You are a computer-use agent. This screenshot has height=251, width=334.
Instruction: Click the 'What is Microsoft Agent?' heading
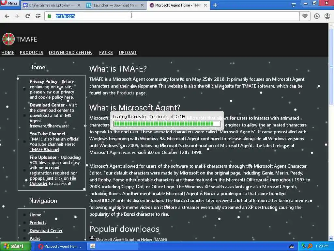[x=135, y=107]
